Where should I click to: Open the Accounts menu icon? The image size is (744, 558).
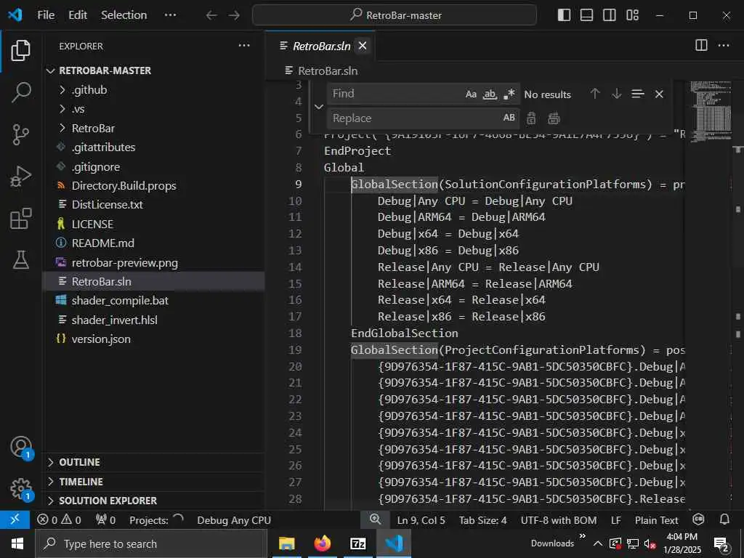[x=20, y=447]
